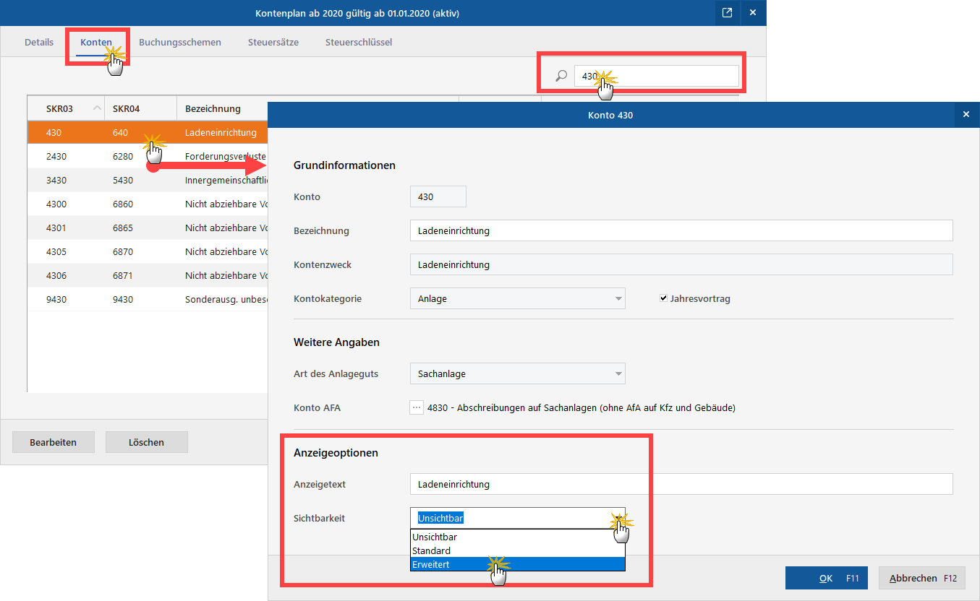Select the row with SKR03 4306
Screen dimensions: 980x601
pyautogui.click(x=148, y=275)
